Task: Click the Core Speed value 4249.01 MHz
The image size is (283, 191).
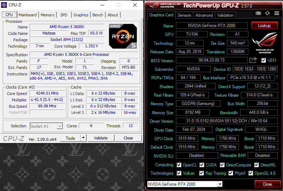Action: coord(47,93)
